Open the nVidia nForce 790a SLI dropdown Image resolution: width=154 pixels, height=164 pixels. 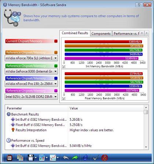(31, 58)
